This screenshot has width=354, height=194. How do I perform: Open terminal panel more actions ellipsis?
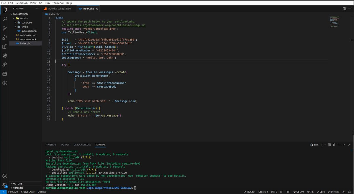[339, 145]
